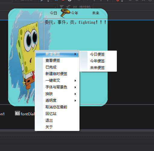
Task: Expand arrow beside 字体与背景色
Action: pos(75,87)
